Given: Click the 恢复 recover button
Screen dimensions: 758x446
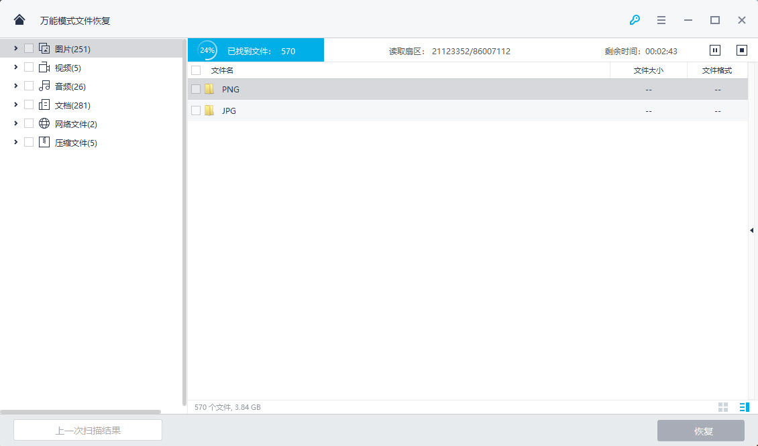Looking at the screenshot, I should [700, 431].
